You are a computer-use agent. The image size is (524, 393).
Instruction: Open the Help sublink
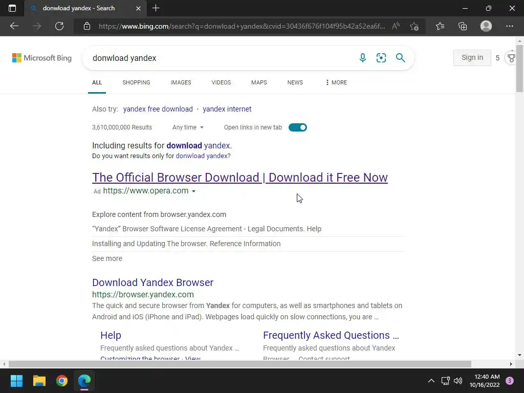pyautogui.click(x=111, y=335)
